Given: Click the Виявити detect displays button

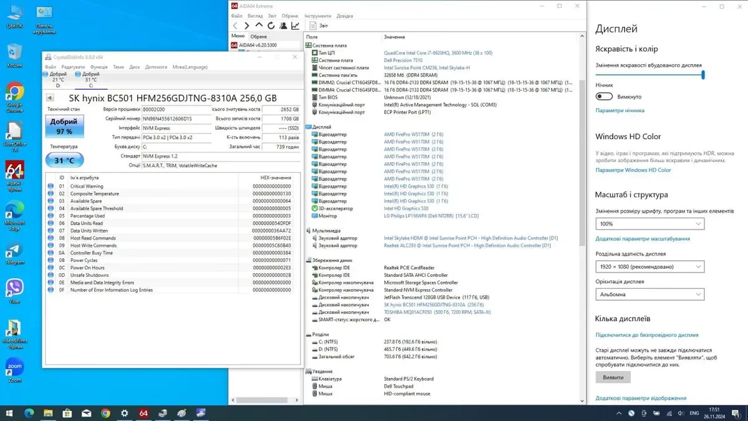Looking at the screenshot, I should coord(613,377).
